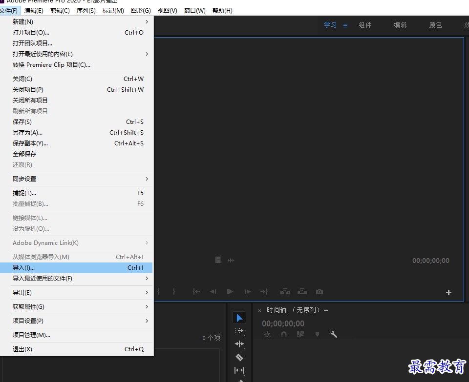Click Mark Out bracket icon
The height and width of the screenshot is (382, 469).
point(174,292)
